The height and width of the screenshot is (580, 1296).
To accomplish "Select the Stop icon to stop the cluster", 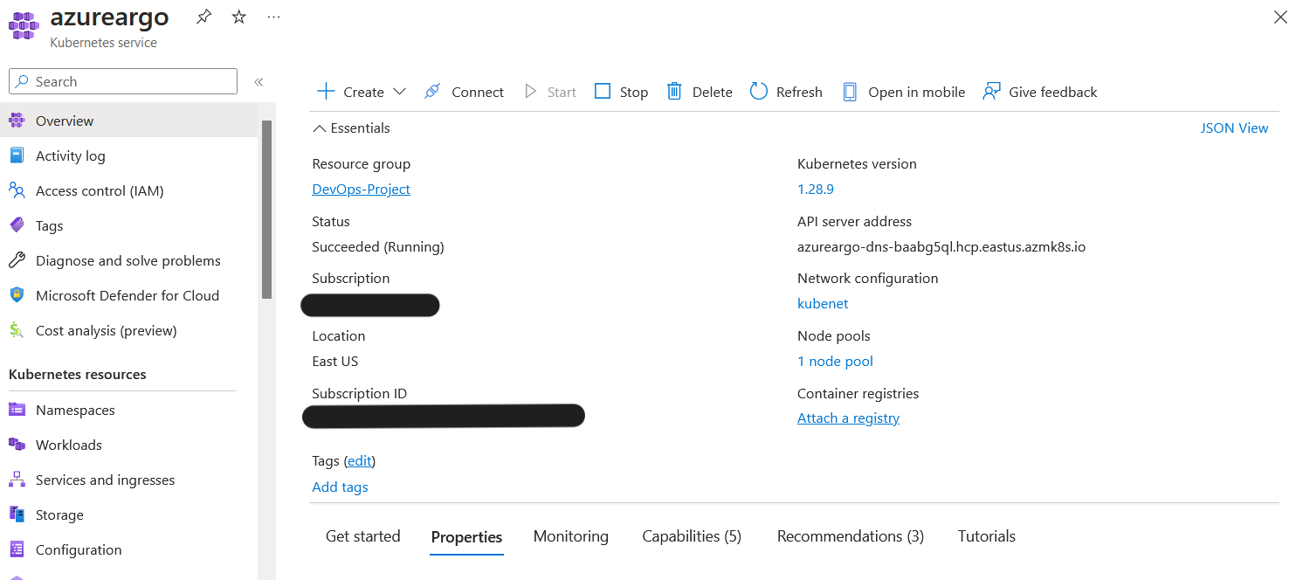I will coord(603,91).
